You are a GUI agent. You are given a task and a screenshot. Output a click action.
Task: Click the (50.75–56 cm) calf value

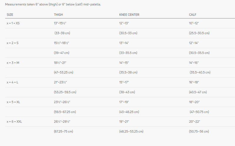(199, 132)
